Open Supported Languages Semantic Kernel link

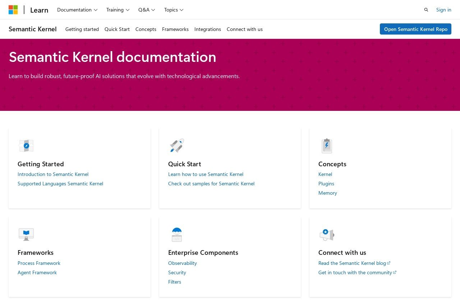click(x=60, y=184)
